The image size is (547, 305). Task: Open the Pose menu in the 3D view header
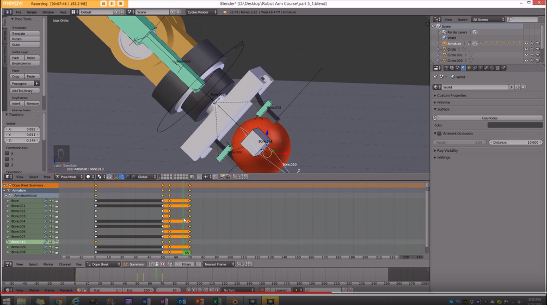click(x=47, y=177)
